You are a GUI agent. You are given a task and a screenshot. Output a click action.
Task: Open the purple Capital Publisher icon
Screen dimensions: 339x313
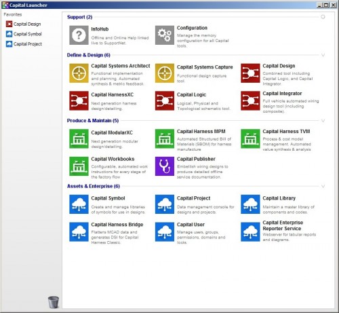point(165,166)
